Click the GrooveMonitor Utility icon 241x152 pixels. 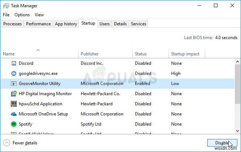pyautogui.click(x=14, y=84)
